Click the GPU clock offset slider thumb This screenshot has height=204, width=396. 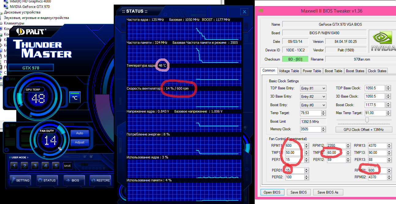coord(367,120)
